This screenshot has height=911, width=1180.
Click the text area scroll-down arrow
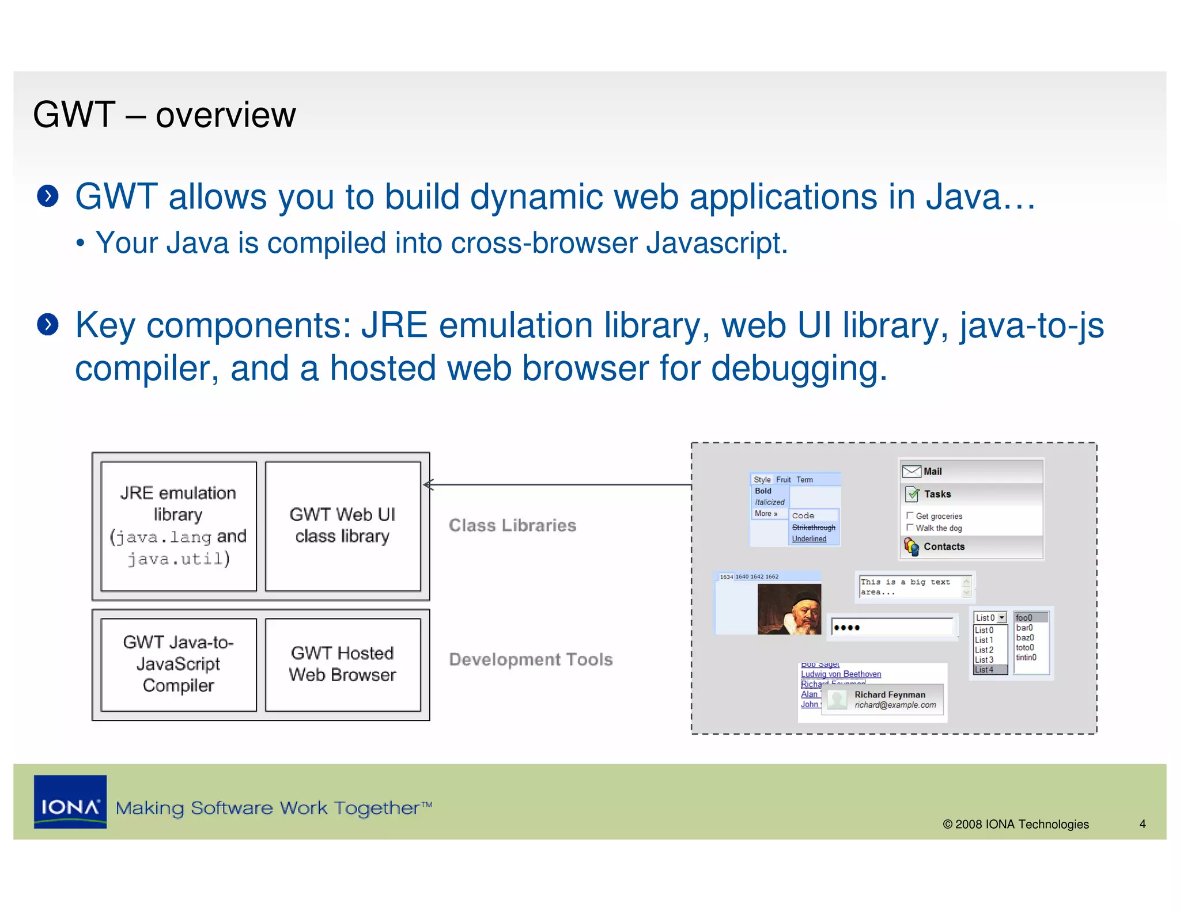pyautogui.click(x=967, y=593)
